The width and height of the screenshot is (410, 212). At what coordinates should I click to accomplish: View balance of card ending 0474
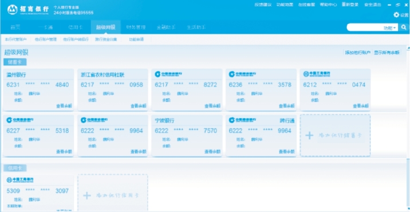[x=361, y=106]
